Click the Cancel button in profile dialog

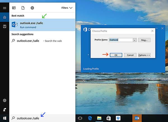tap(130, 55)
